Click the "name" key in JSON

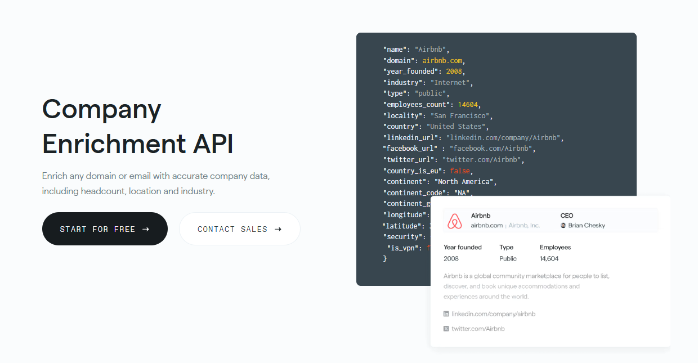[395, 50]
